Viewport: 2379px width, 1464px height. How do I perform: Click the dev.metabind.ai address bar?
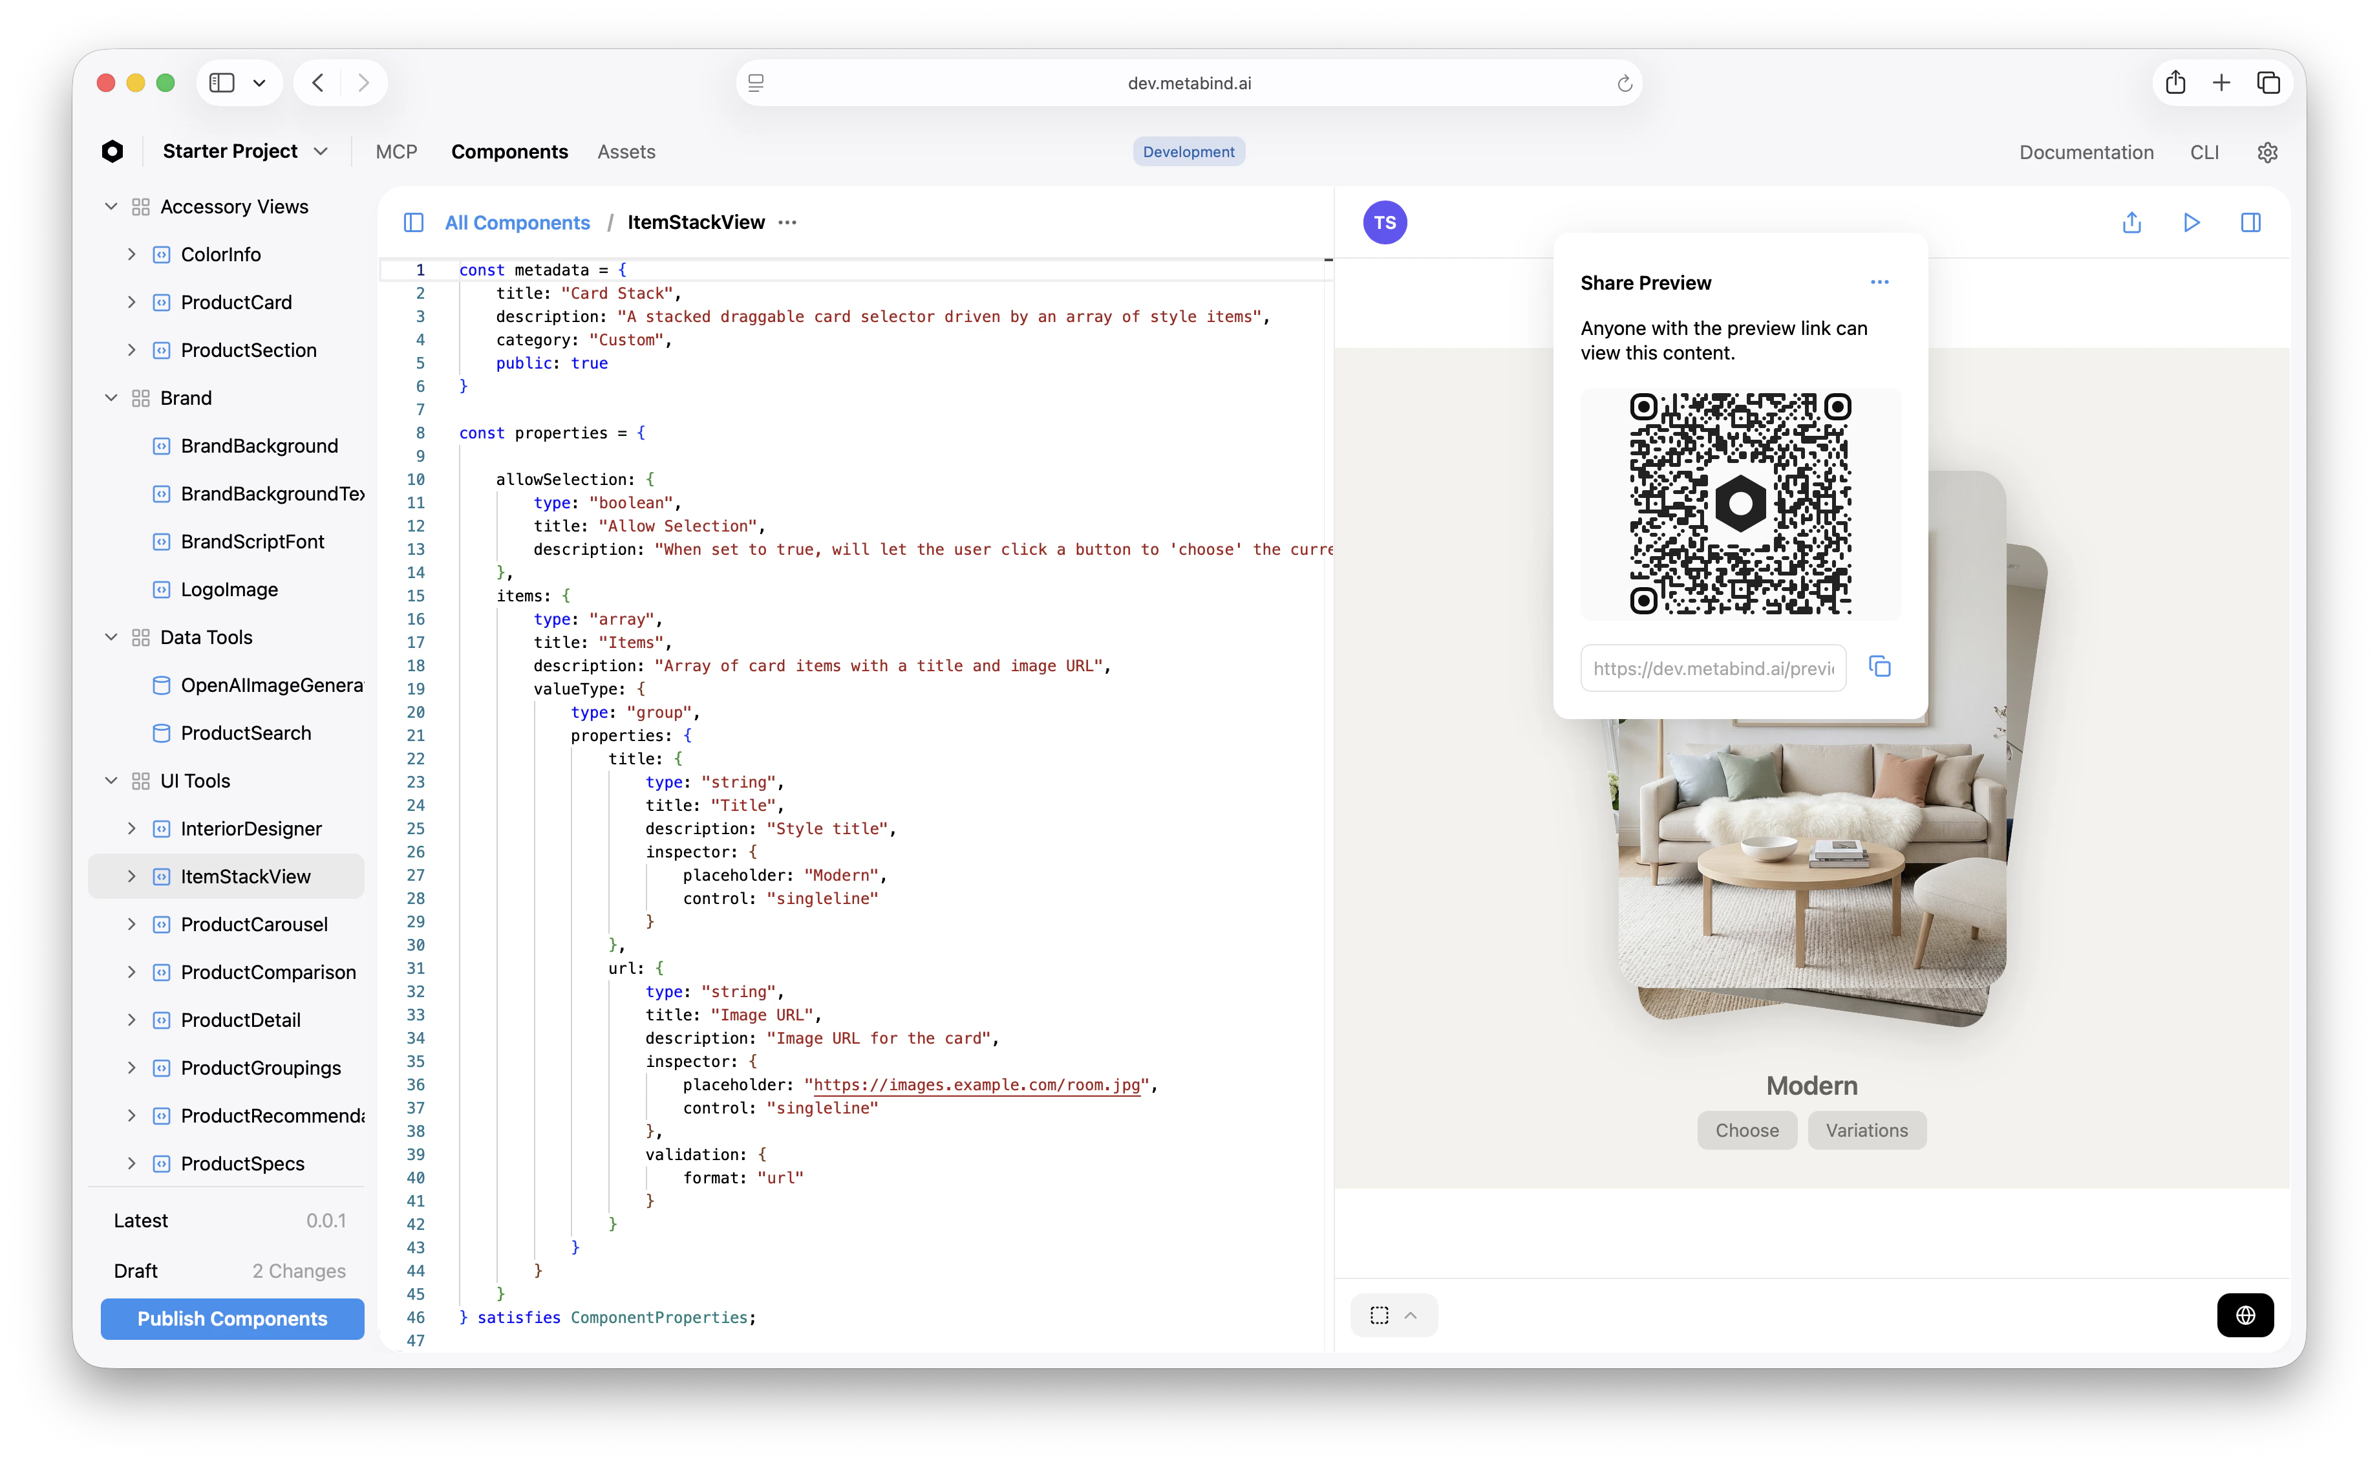click(x=1189, y=83)
